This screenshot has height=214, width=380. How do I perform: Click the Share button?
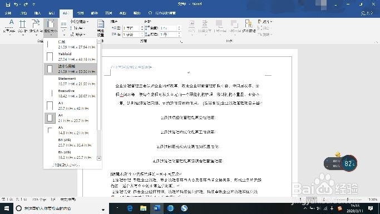(367, 13)
